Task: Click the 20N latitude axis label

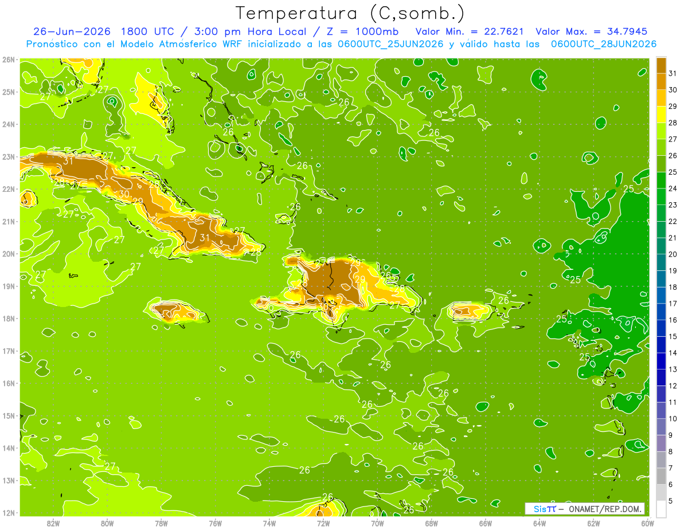Action: pos(9,254)
